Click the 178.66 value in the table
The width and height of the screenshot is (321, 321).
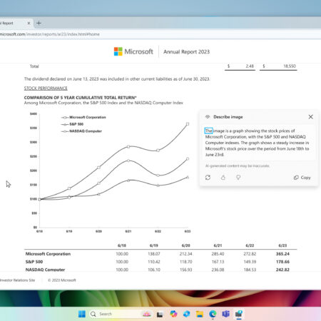click(x=282, y=262)
